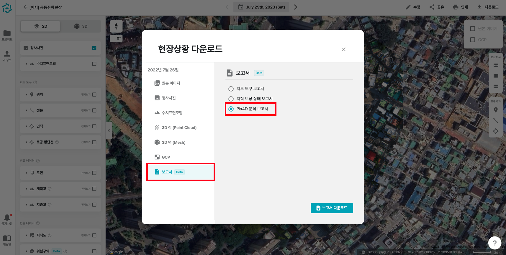Viewport: 506px width, 255px height.
Task: Click the help question mark button
Action: coord(494,243)
